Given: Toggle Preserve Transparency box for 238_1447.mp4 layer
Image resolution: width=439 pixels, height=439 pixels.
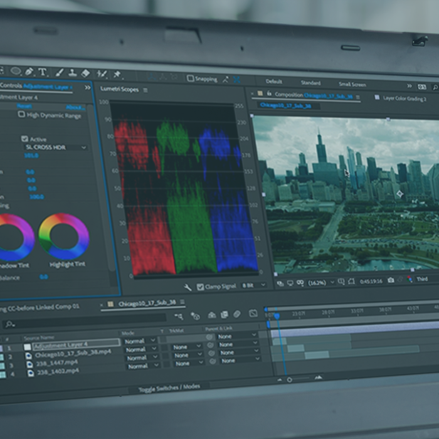Looking at the screenshot, I should pyautogui.click(x=166, y=356).
